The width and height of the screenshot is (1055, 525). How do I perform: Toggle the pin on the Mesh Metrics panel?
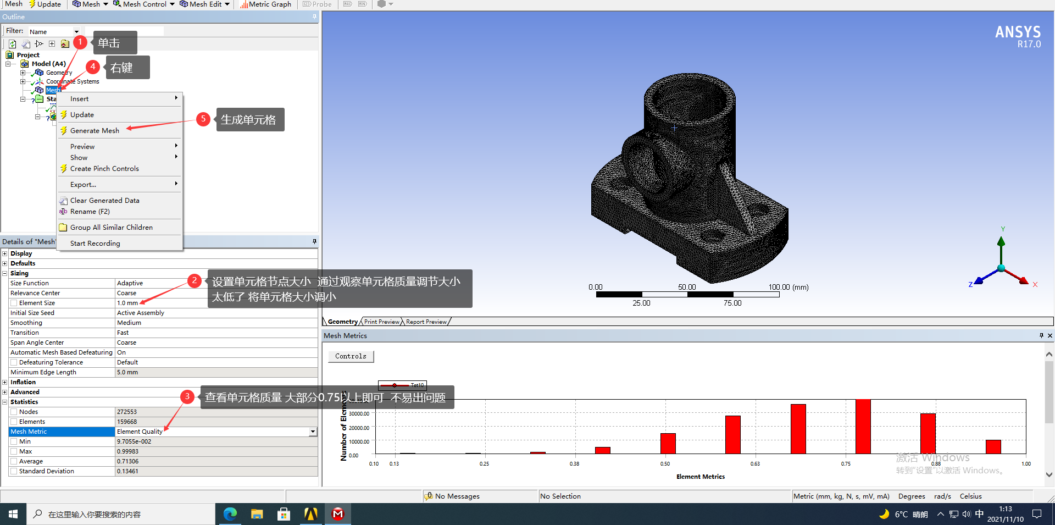1040,335
